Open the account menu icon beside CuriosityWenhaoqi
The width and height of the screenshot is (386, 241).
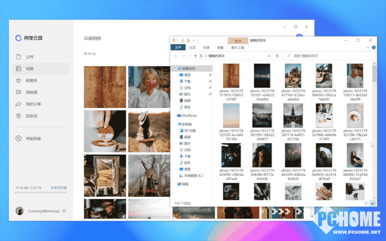(x=64, y=211)
